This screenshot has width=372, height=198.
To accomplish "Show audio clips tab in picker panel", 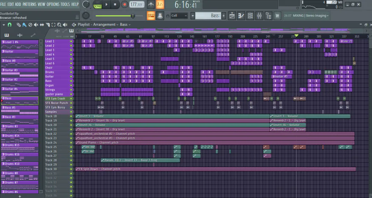I will (20, 35).
